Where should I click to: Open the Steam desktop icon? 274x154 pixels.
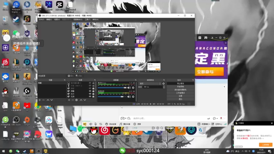click(x=16, y=20)
